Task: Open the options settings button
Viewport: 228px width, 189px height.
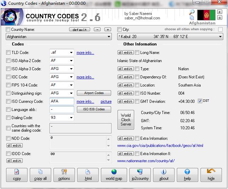Action: (x=64, y=175)
